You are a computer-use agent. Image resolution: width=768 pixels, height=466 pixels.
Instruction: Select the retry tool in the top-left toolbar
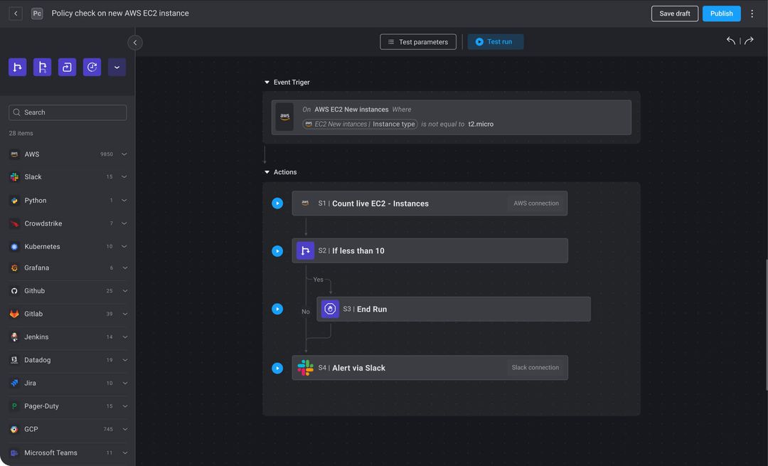tap(92, 66)
